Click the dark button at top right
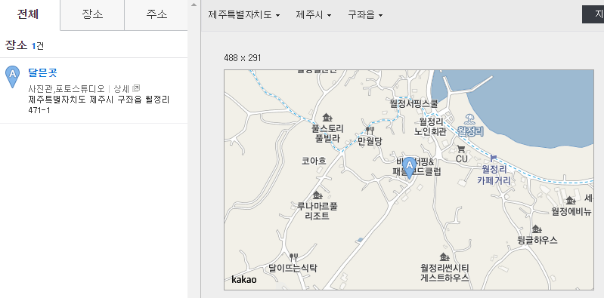This screenshot has height=298, width=604. point(593,14)
